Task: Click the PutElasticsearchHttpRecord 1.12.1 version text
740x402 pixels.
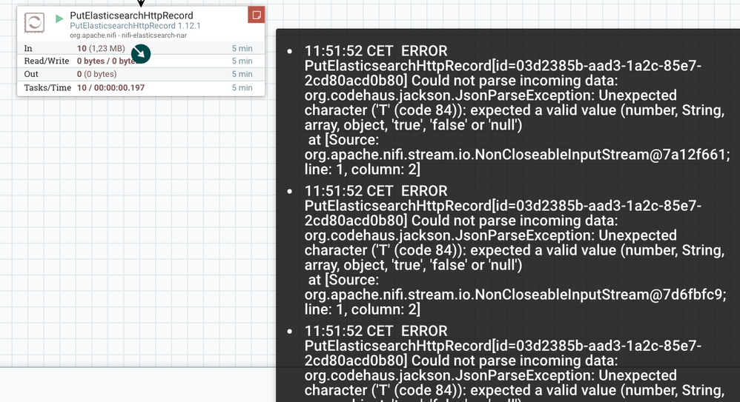Action: [135, 26]
